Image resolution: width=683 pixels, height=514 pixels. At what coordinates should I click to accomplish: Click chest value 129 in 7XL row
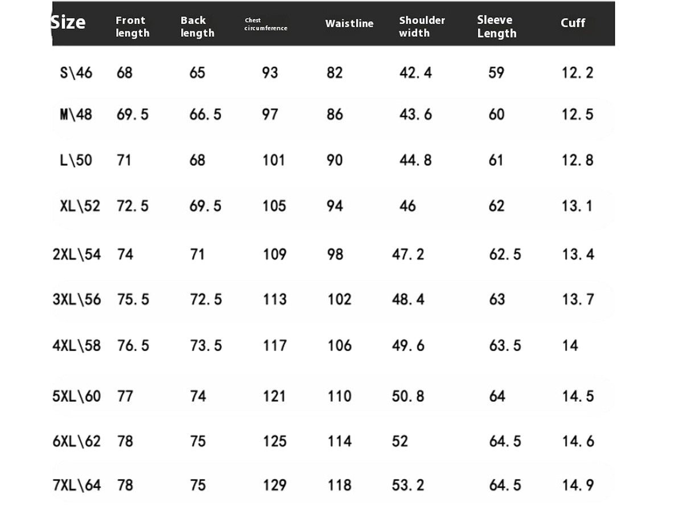274,486
